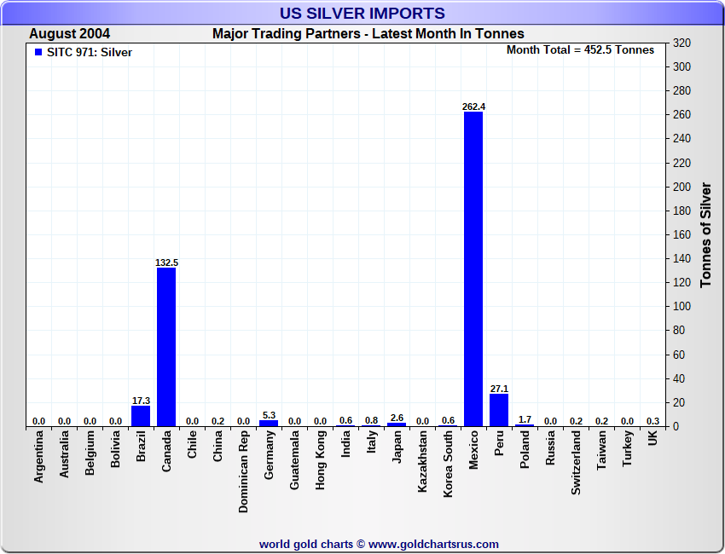725x554 pixels.
Task: Click the 320 value on the y-axis
Action: pos(681,43)
